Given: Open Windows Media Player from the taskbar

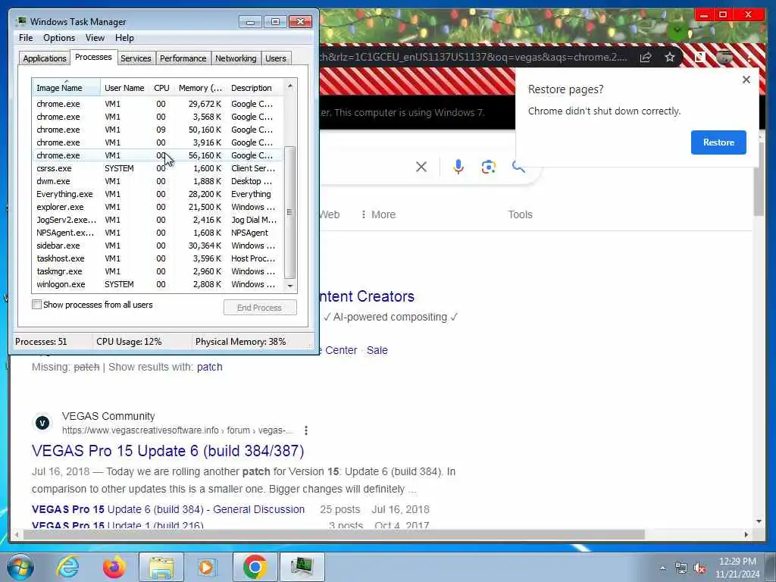Looking at the screenshot, I should [x=206, y=568].
